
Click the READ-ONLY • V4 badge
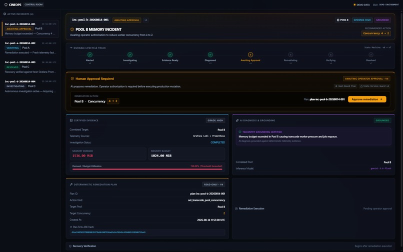coord(213,184)
